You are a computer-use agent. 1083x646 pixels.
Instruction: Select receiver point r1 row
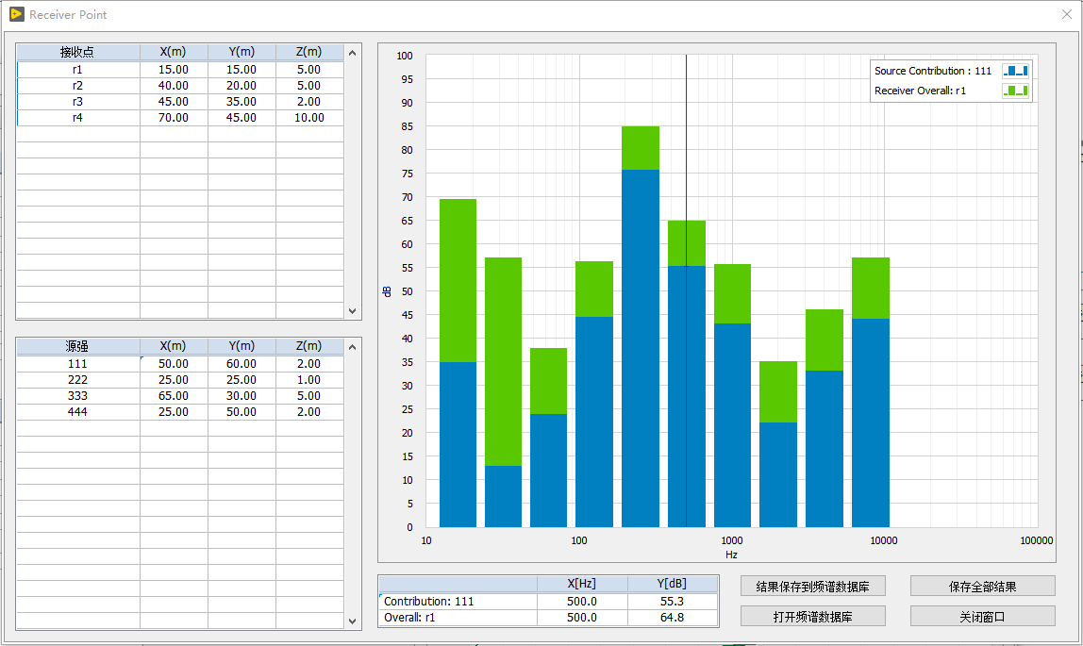click(77, 70)
